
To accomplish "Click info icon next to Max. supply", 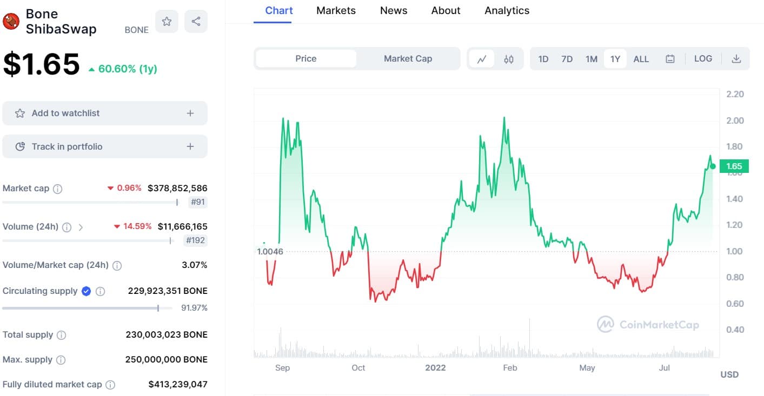I will tap(61, 360).
